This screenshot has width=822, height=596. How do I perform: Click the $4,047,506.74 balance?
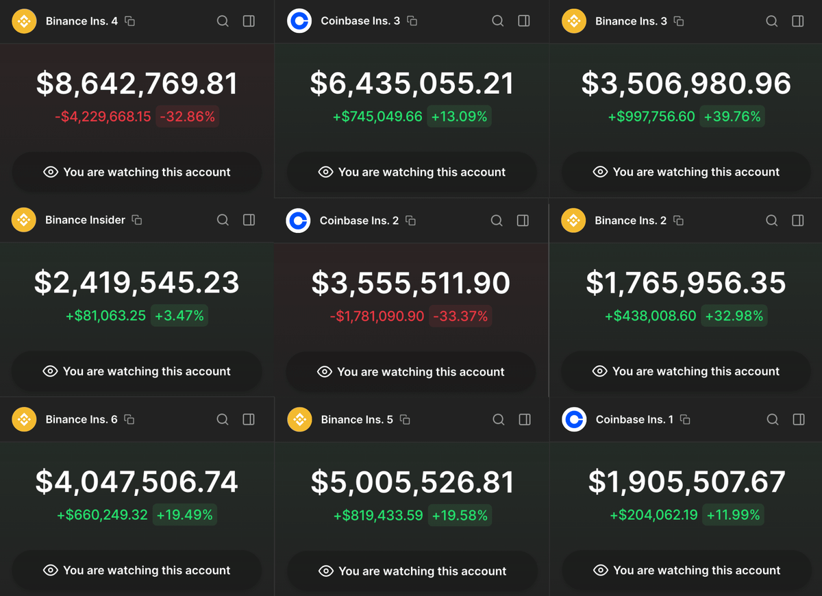pos(137,482)
